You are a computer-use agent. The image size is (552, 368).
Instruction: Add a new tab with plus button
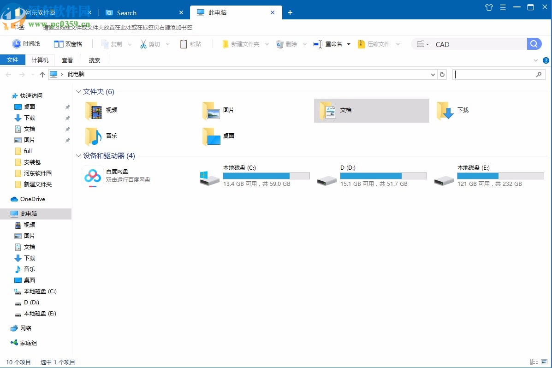click(x=290, y=12)
